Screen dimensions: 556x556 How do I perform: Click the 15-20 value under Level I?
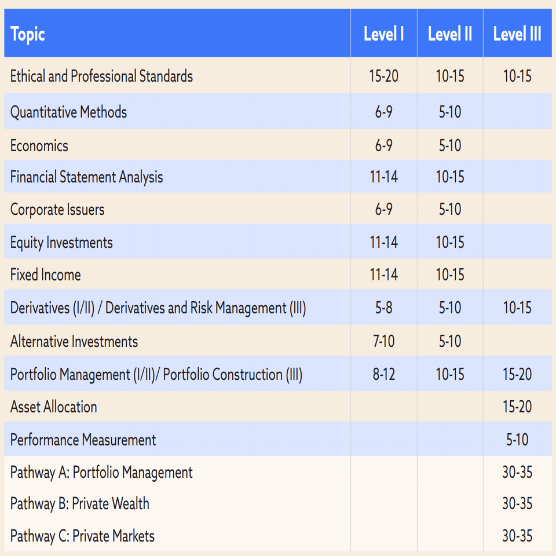[383, 76]
